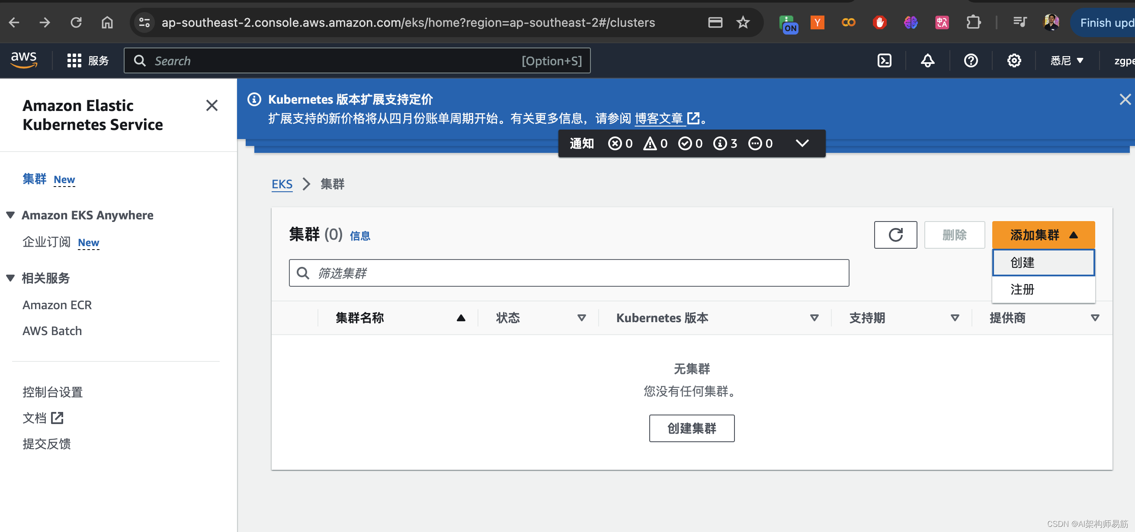Image resolution: width=1135 pixels, height=532 pixels.
Task: Select 创建 from the add cluster menu
Action: (1043, 263)
